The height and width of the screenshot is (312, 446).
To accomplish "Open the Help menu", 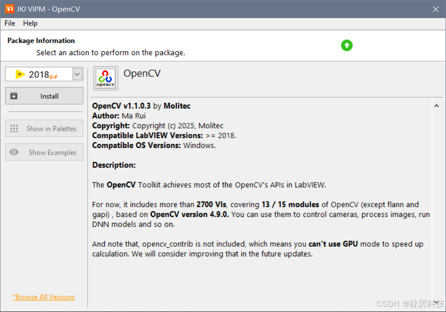I will [30, 23].
